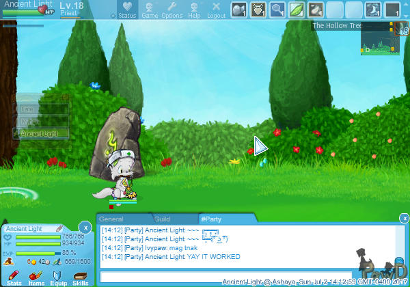Select Ancient Light in party list
The image size is (410, 287).
[x=42, y=133]
